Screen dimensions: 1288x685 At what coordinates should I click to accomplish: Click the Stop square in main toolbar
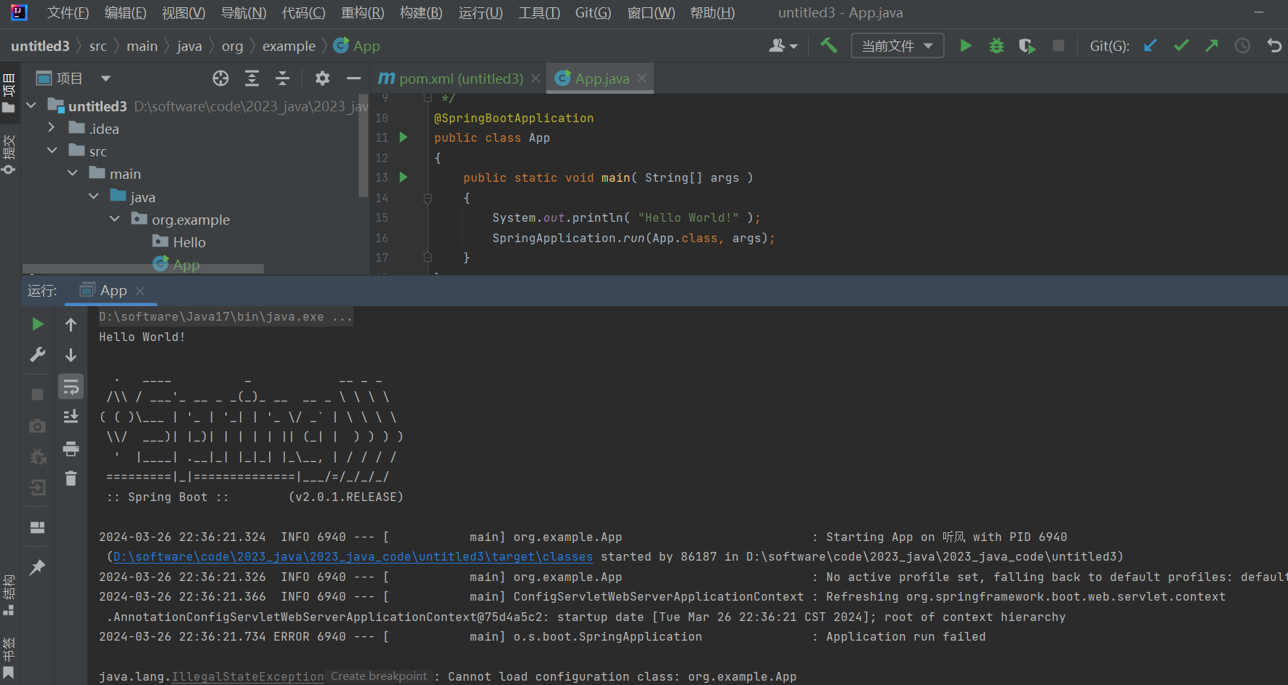tap(1058, 46)
